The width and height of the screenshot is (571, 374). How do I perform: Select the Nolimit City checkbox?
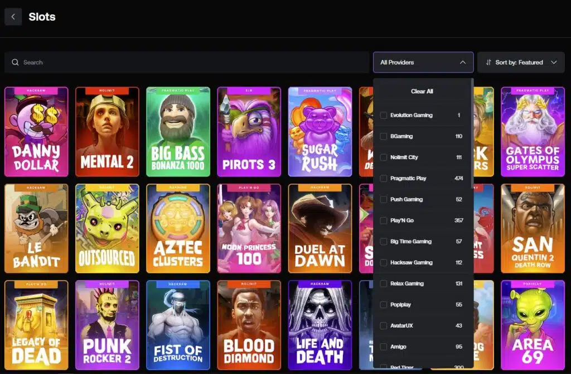pyautogui.click(x=383, y=157)
